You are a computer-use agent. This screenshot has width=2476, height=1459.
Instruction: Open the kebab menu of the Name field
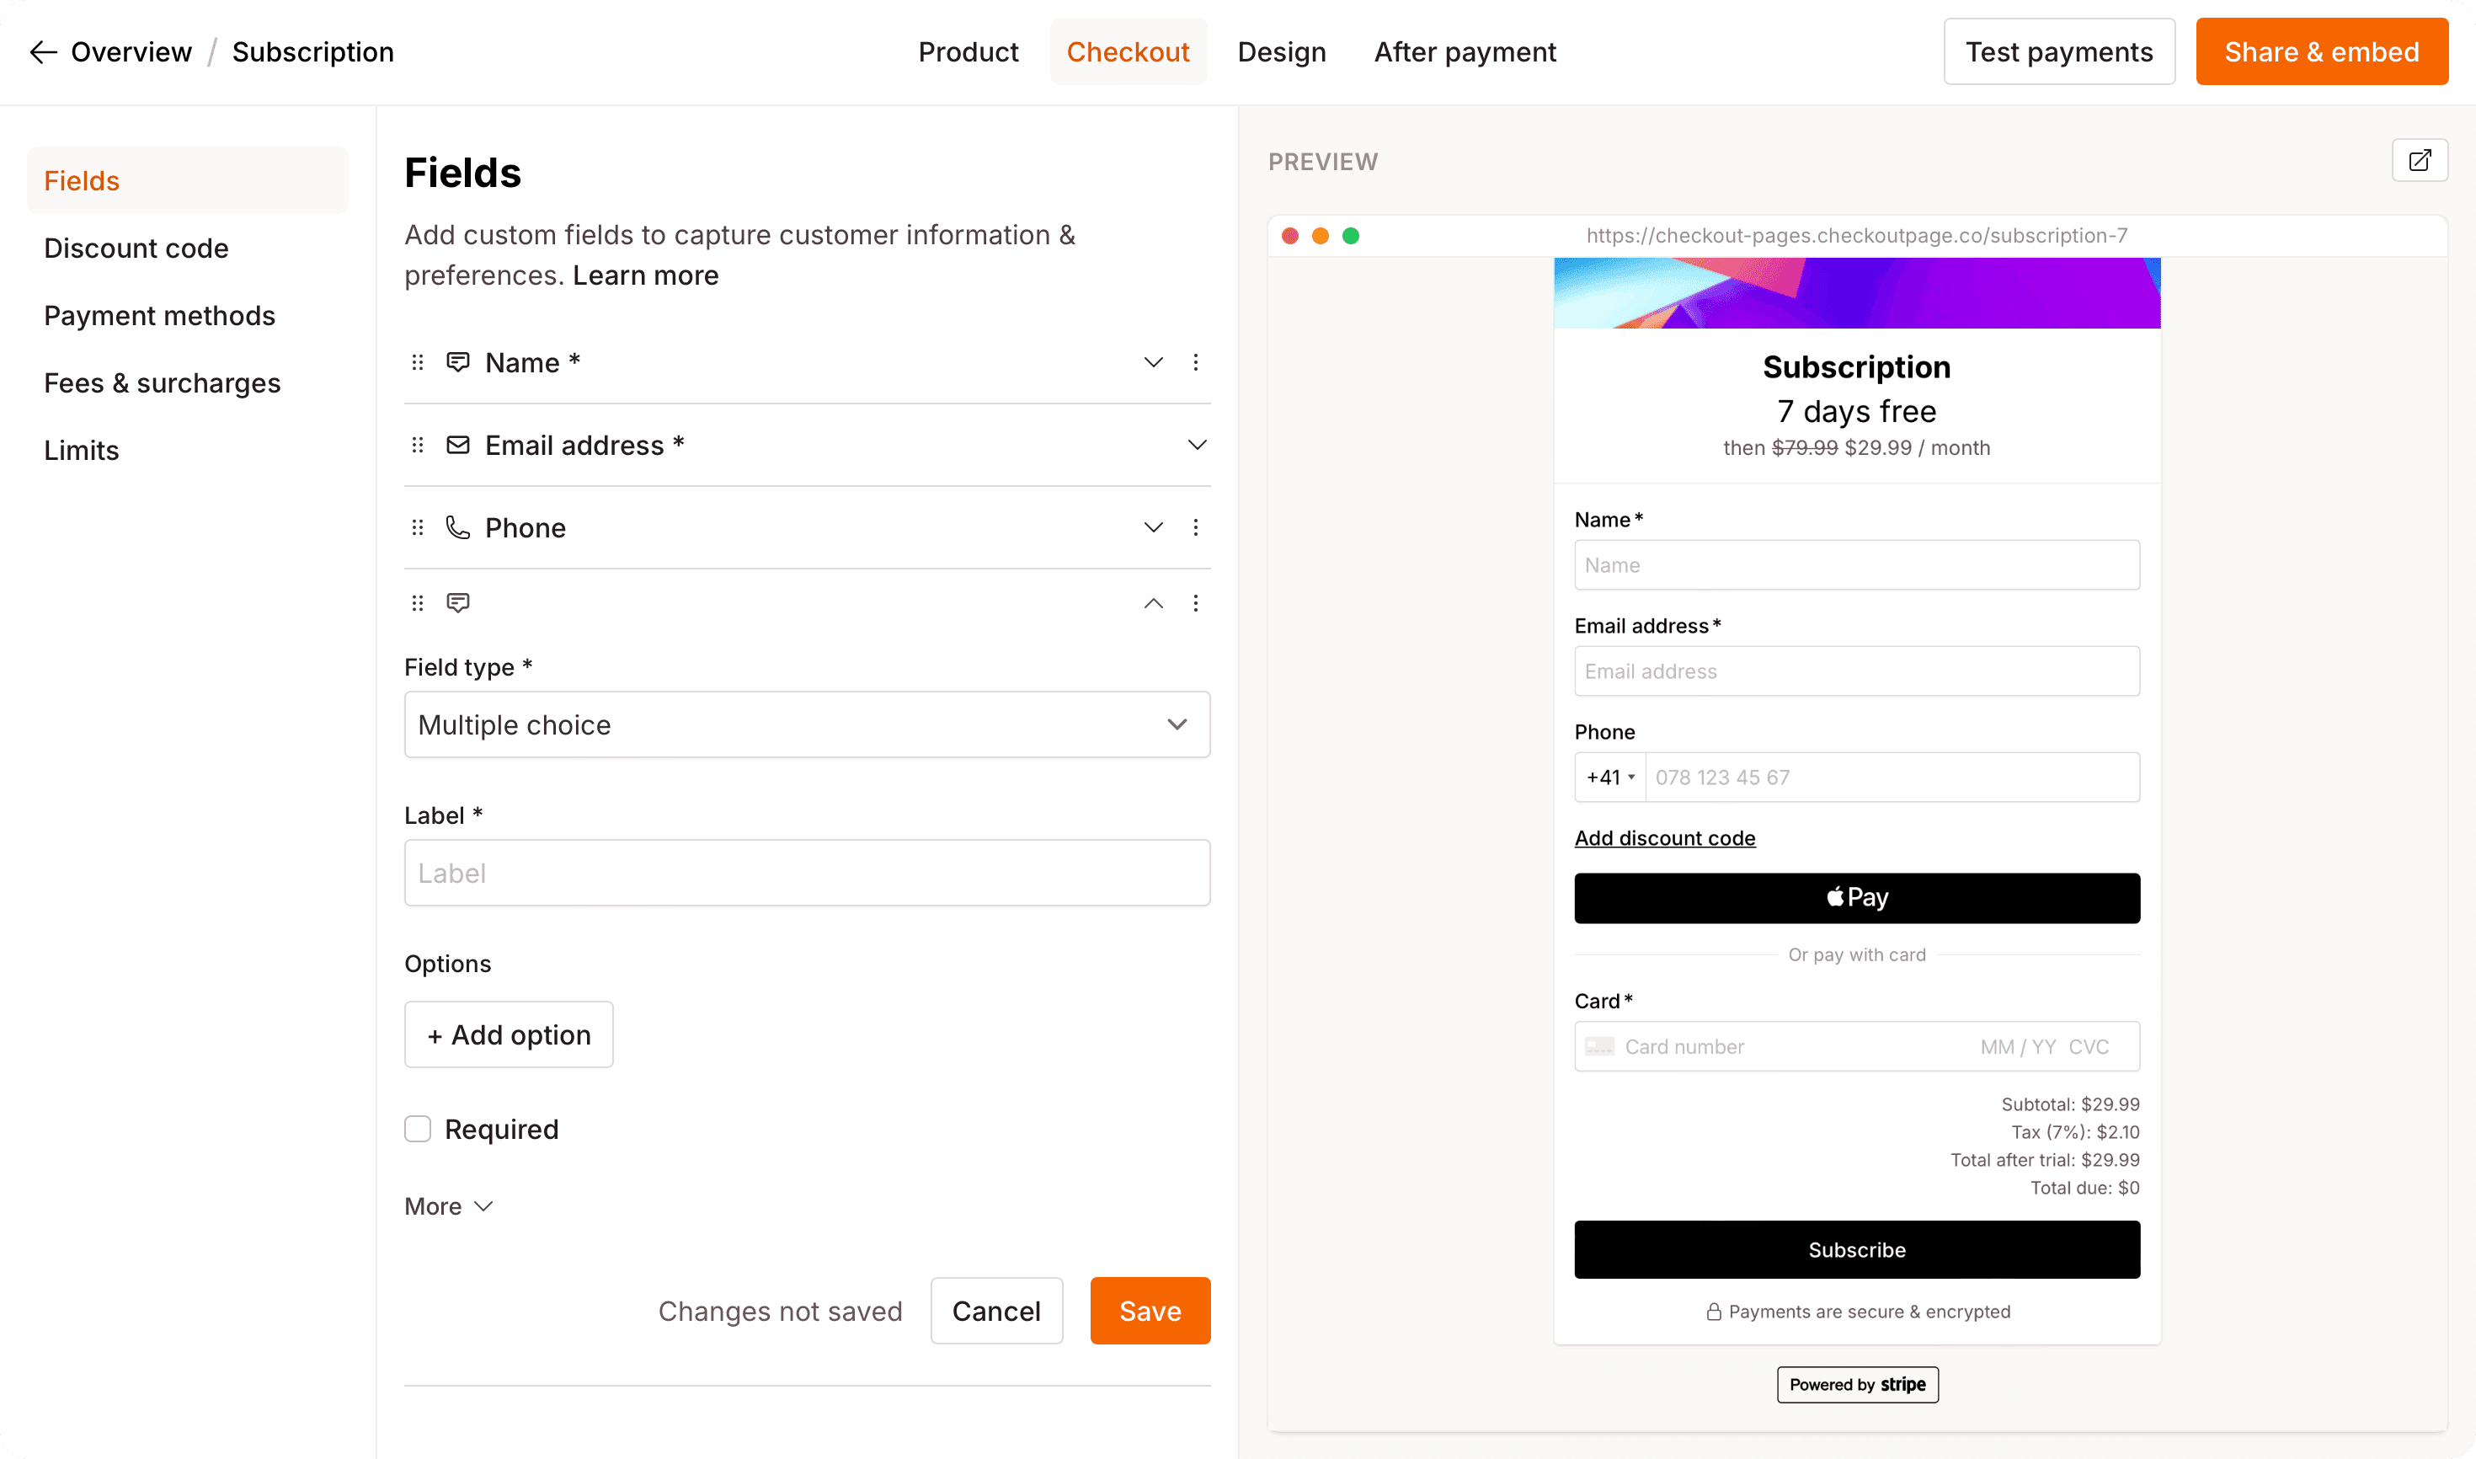(1196, 361)
